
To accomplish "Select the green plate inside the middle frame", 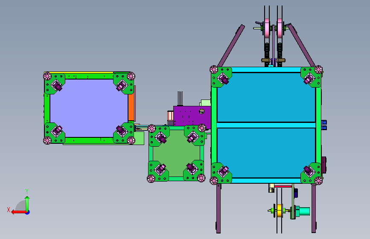I will pos(176,153).
